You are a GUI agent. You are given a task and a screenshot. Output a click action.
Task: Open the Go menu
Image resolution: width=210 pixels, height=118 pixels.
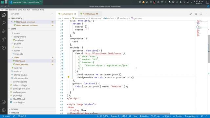24,10
